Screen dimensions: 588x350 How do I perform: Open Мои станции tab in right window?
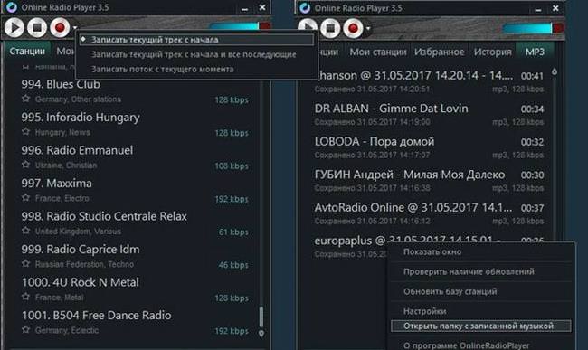(x=378, y=52)
